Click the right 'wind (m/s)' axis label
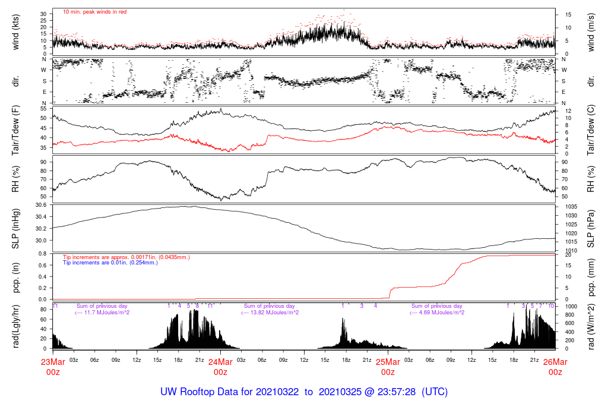Viewport: 608px width, 416px height. [x=591, y=32]
